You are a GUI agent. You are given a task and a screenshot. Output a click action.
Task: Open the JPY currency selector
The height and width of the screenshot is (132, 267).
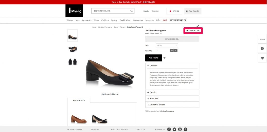point(174,11)
